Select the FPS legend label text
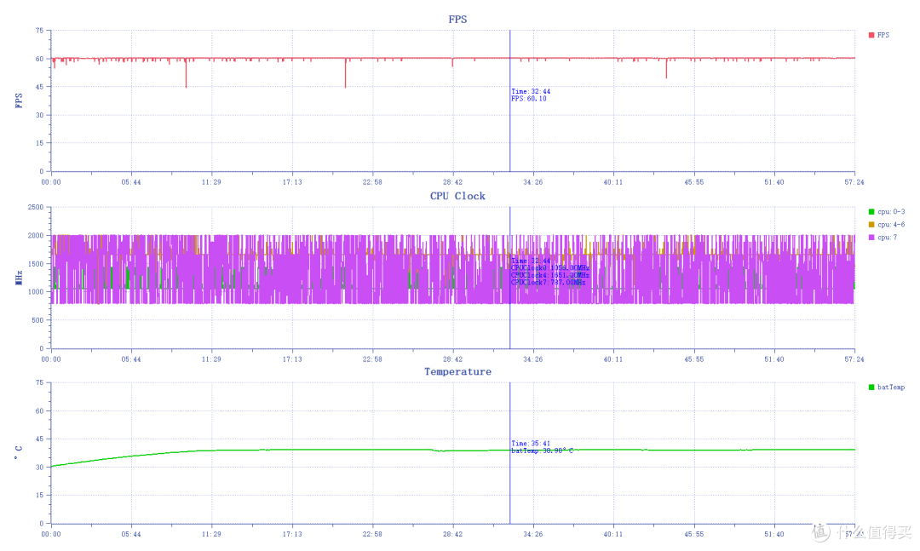 [x=883, y=35]
